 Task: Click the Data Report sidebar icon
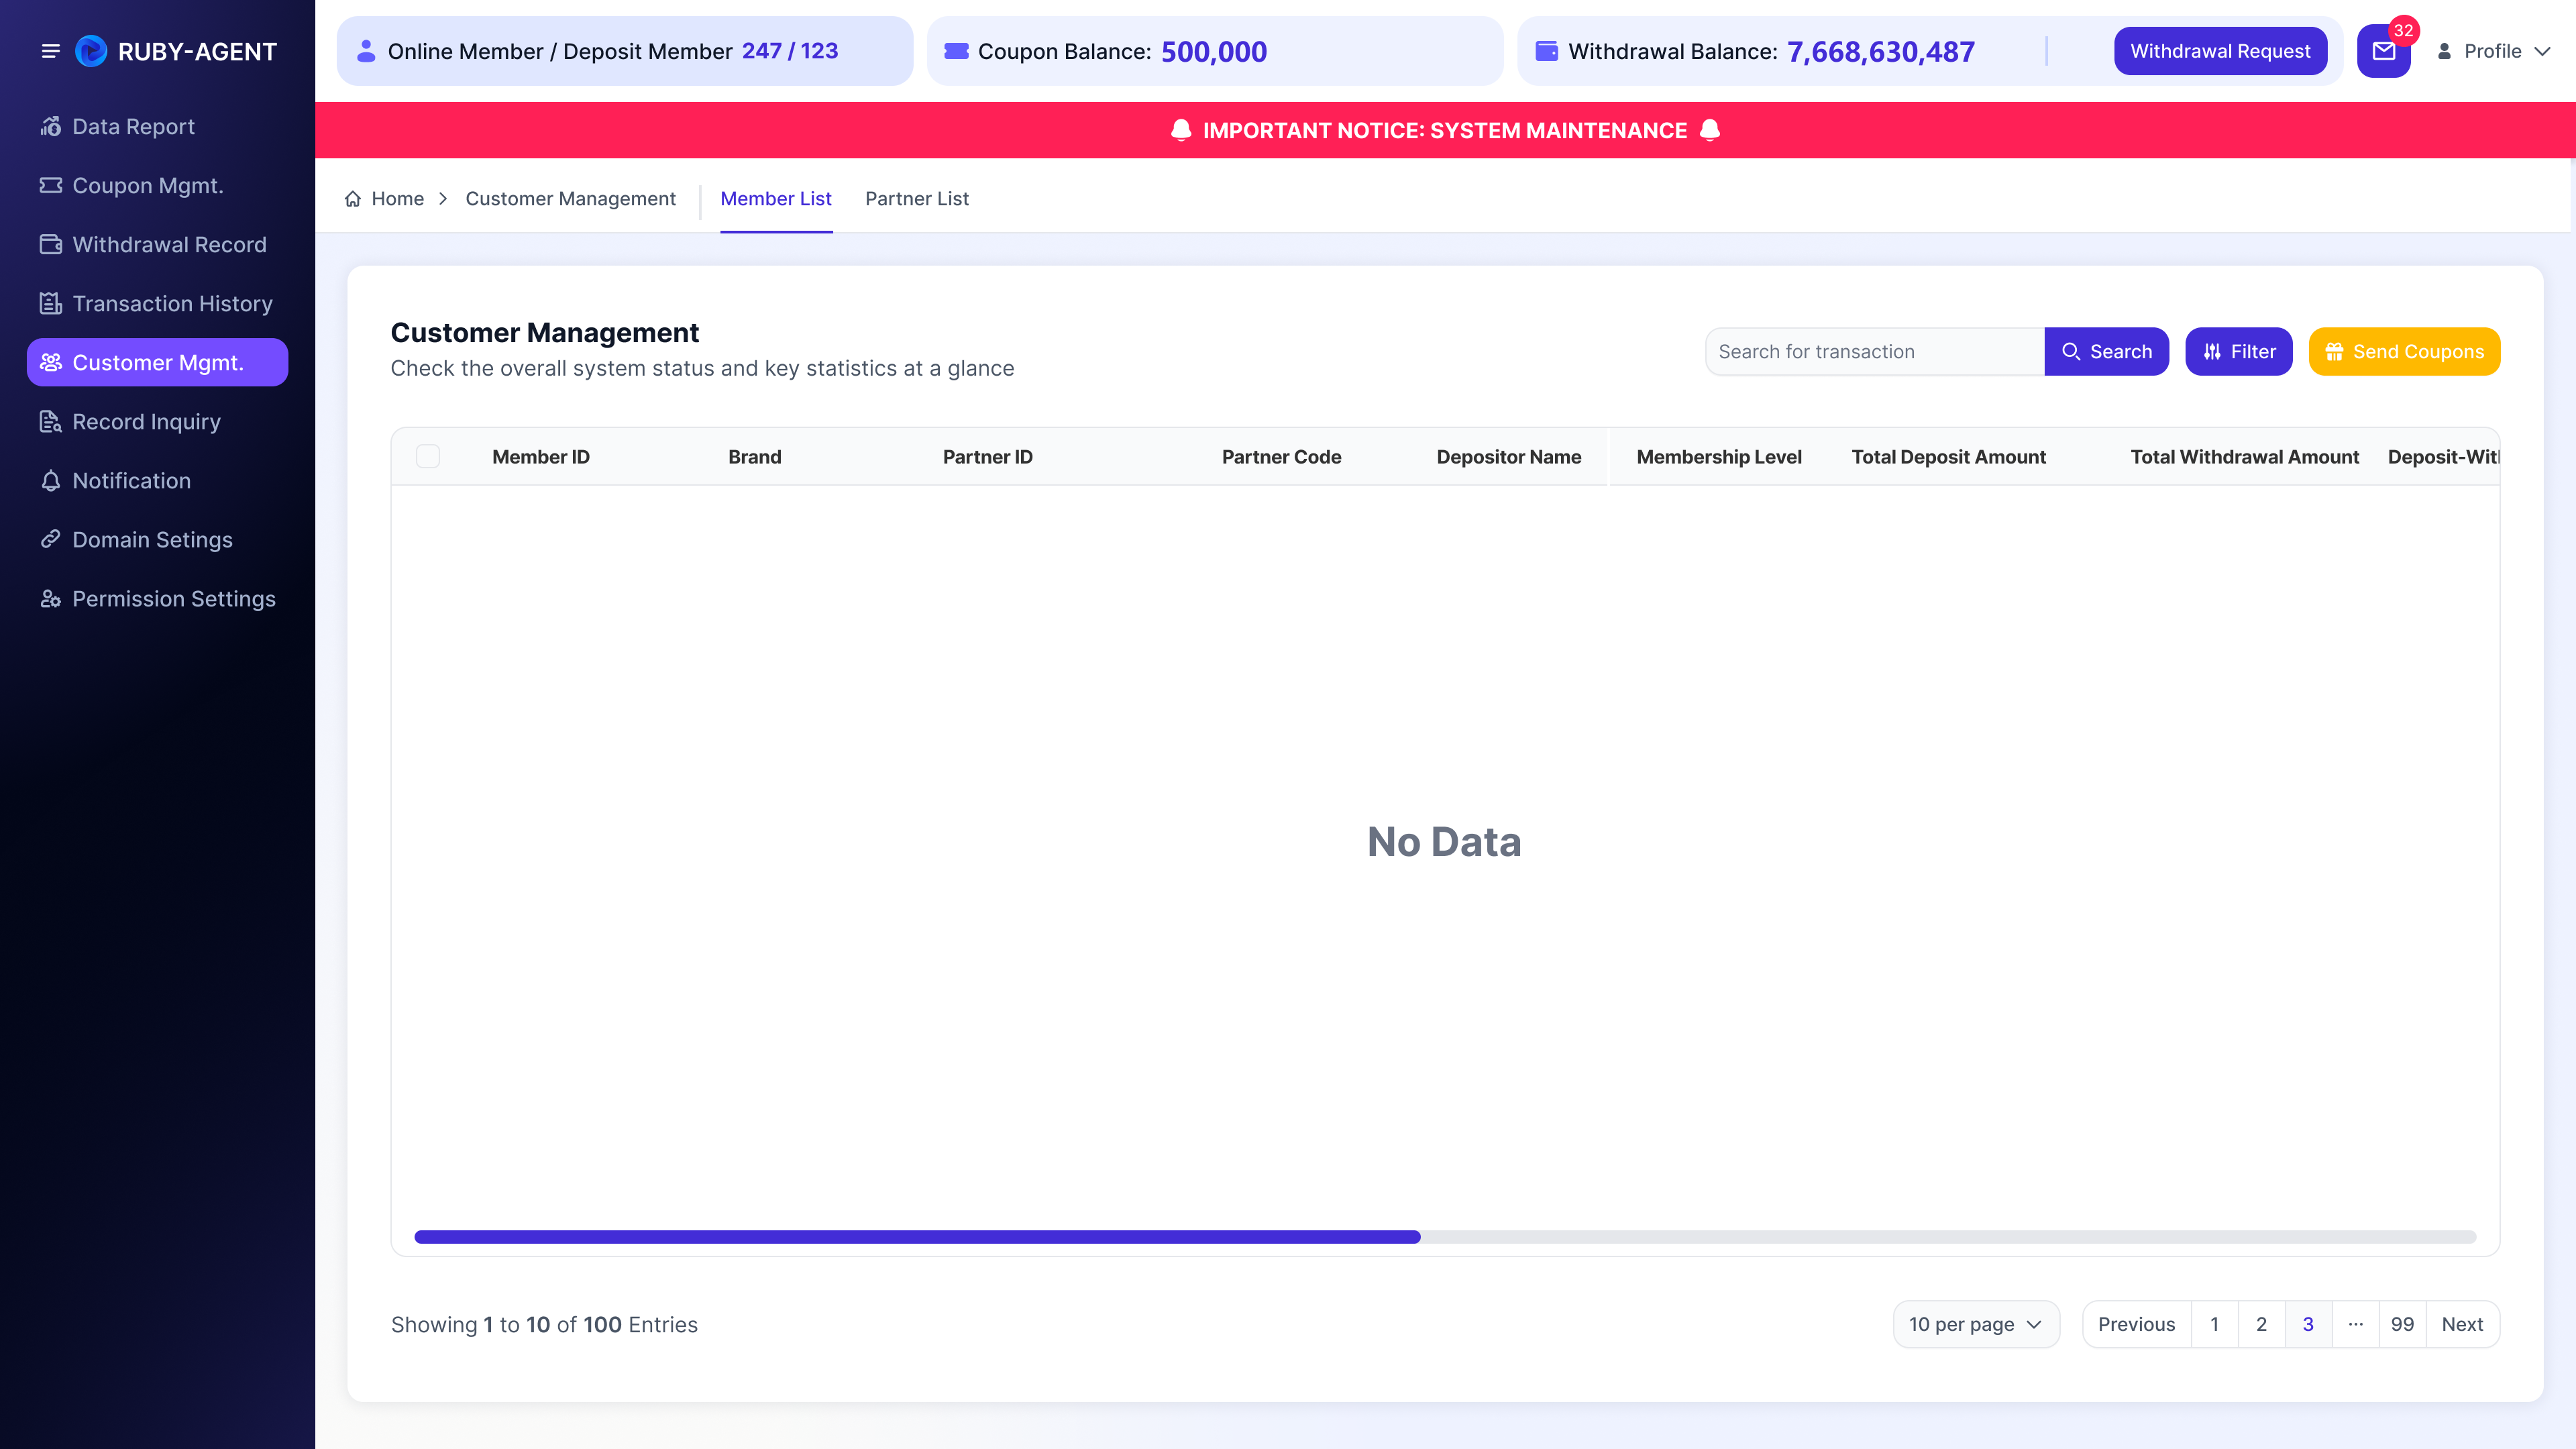51,127
